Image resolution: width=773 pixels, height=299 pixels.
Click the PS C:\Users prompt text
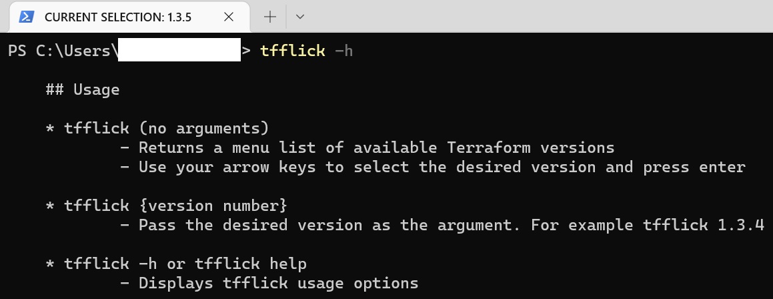click(x=59, y=51)
